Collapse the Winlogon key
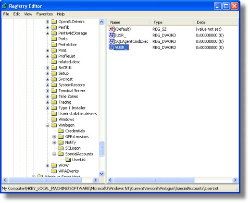 tap(47, 125)
